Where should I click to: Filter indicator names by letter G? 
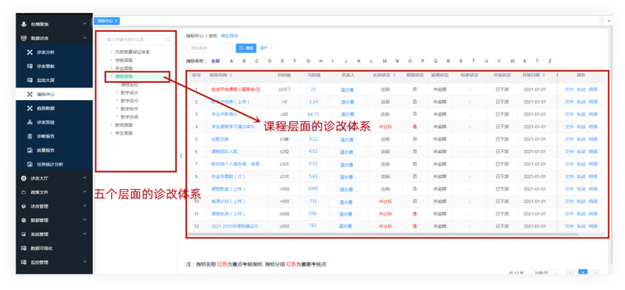(308, 61)
